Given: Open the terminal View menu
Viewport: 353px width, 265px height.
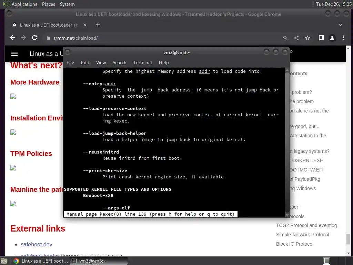Looking at the screenshot, I should (x=101, y=63).
